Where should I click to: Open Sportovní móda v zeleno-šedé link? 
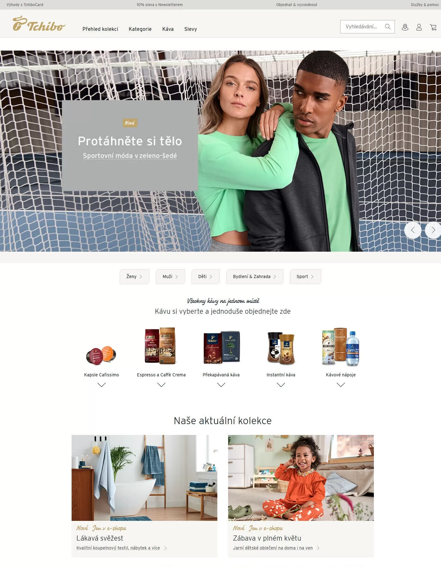coord(130,156)
